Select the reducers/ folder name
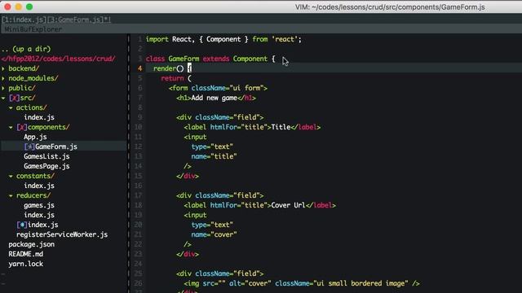The height and width of the screenshot is (293, 522). 33,195
